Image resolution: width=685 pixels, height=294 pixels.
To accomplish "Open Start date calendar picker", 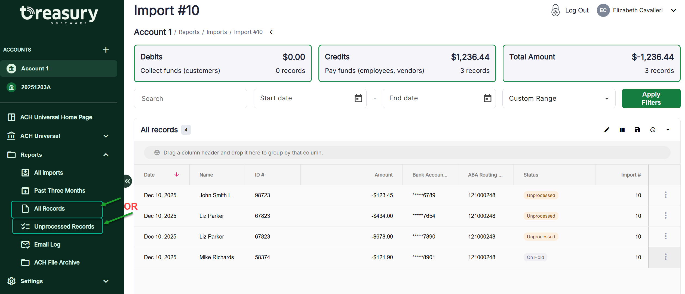I will point(358,98).
